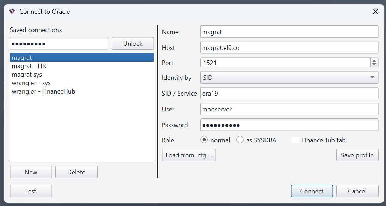Click the New connection button
Viewport: 386px width, 206px height.
pyautogui.click(x=31, y=172)
